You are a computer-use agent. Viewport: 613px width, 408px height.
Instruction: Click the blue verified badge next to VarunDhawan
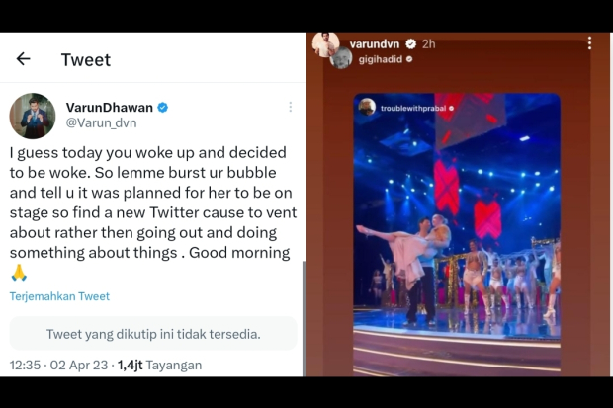[163, 107]
